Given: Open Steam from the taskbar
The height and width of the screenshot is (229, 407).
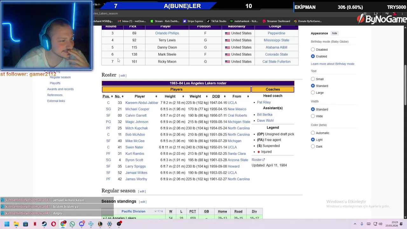Looking at the screenshot, I should point(44,224).
